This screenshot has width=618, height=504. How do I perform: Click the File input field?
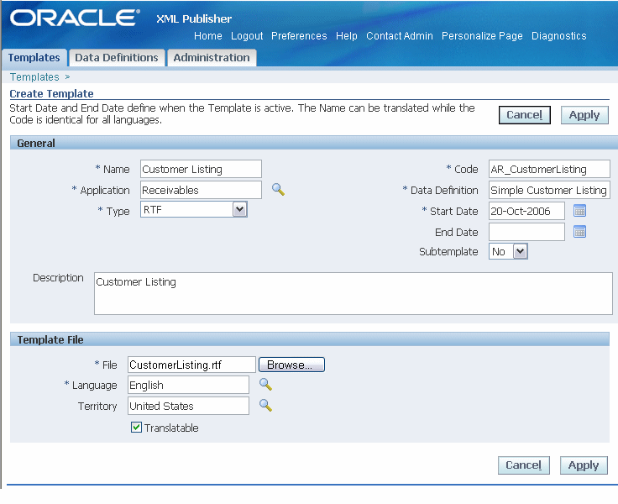[191, 365]
